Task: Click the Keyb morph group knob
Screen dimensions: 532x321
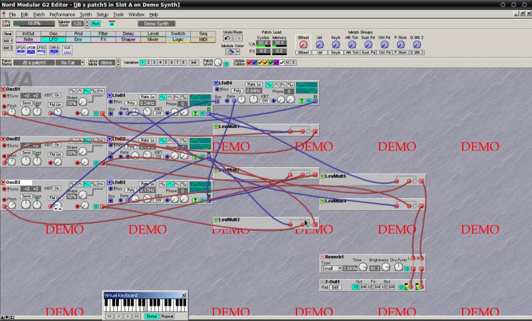Action: tap(336, 44)
